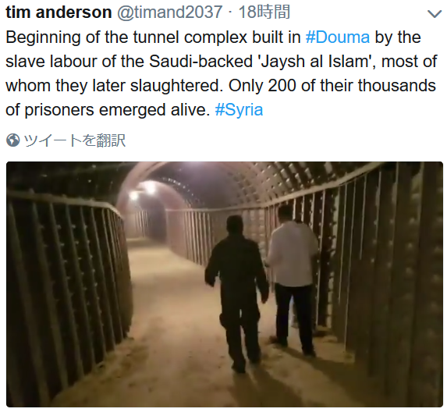This screenshot has width=447, height=412.
Task: Click the text 'of prisoners emerged alive.'
Action: point(108,110)
